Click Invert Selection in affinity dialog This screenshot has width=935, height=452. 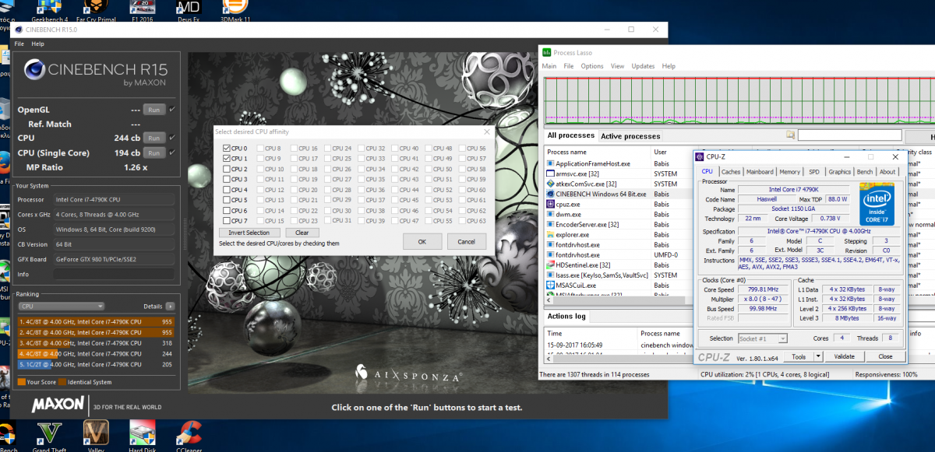tap(249, 233)
